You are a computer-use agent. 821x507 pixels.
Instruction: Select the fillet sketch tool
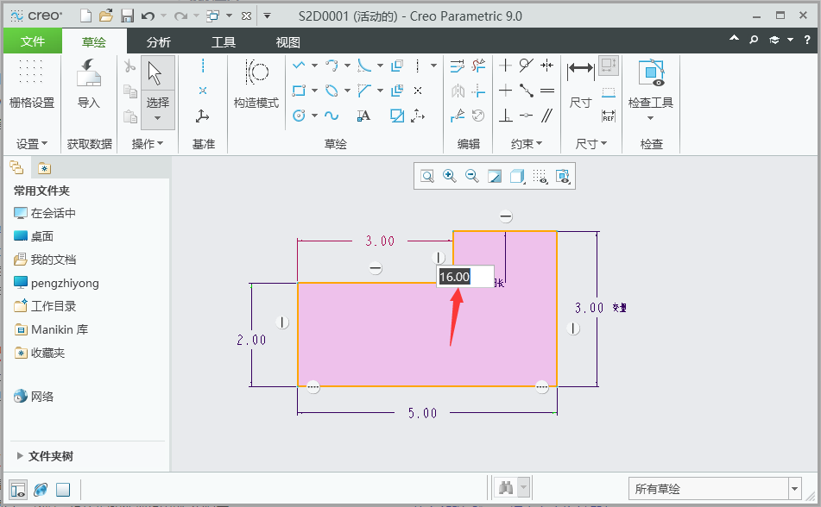click(364, 66)
